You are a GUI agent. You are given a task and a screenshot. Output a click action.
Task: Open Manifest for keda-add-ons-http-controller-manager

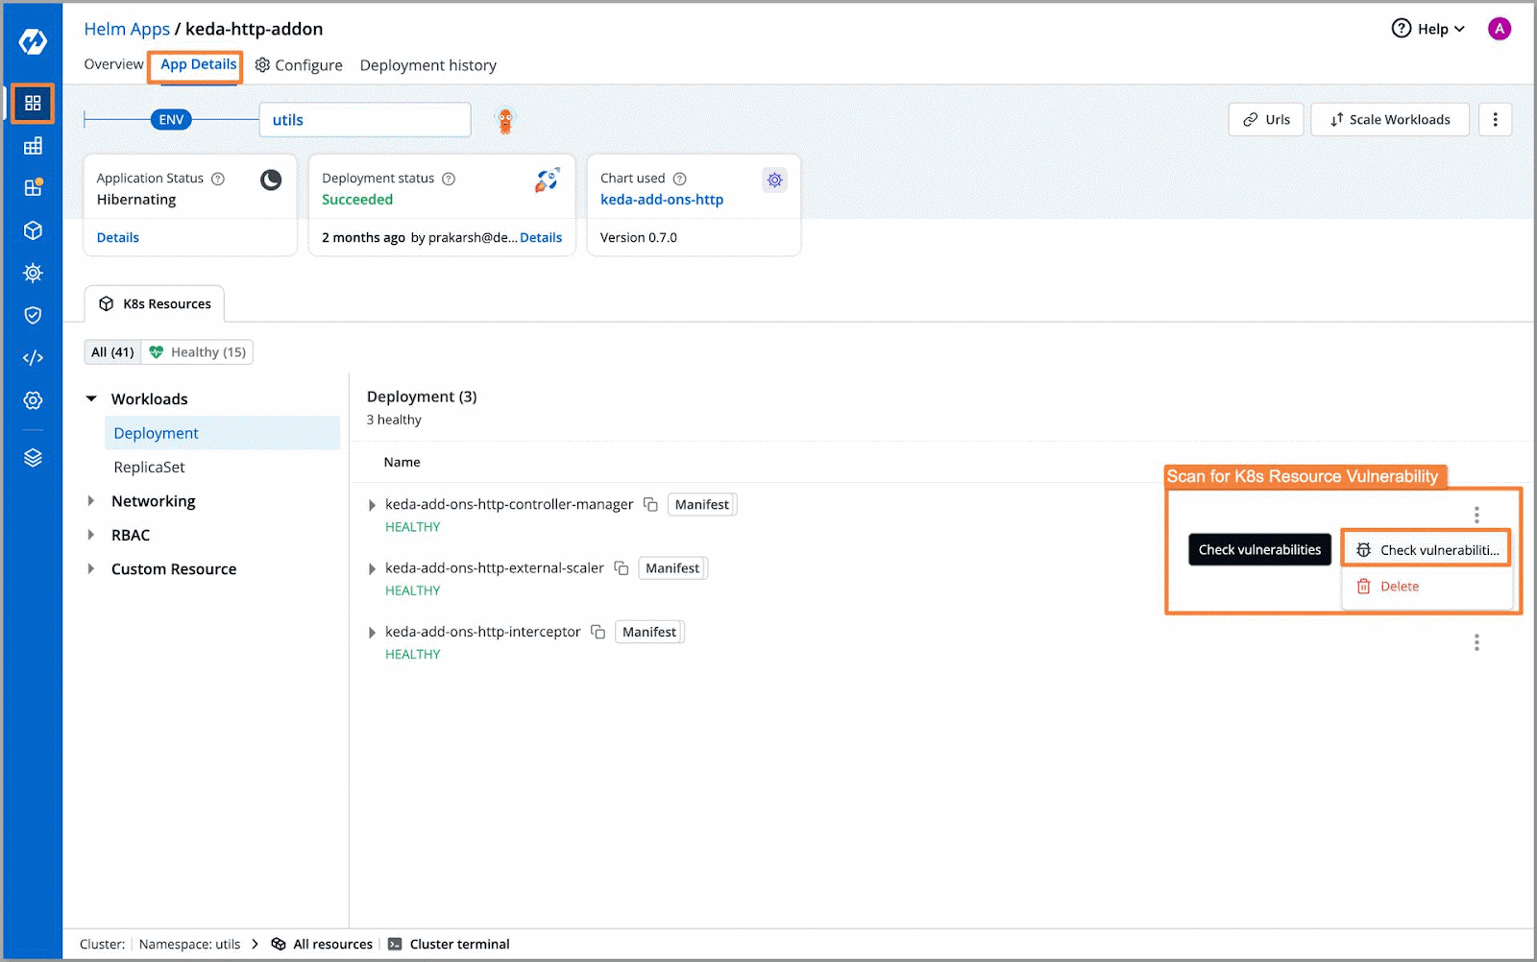click(x=702, y=504)
